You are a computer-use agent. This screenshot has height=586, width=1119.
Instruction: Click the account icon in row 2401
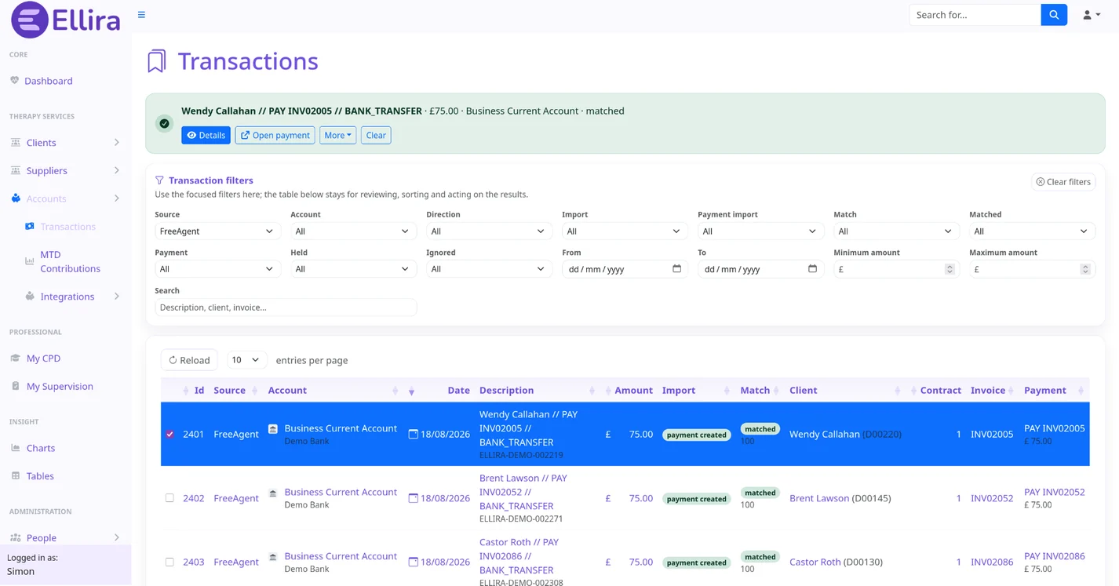pos(273,429)
